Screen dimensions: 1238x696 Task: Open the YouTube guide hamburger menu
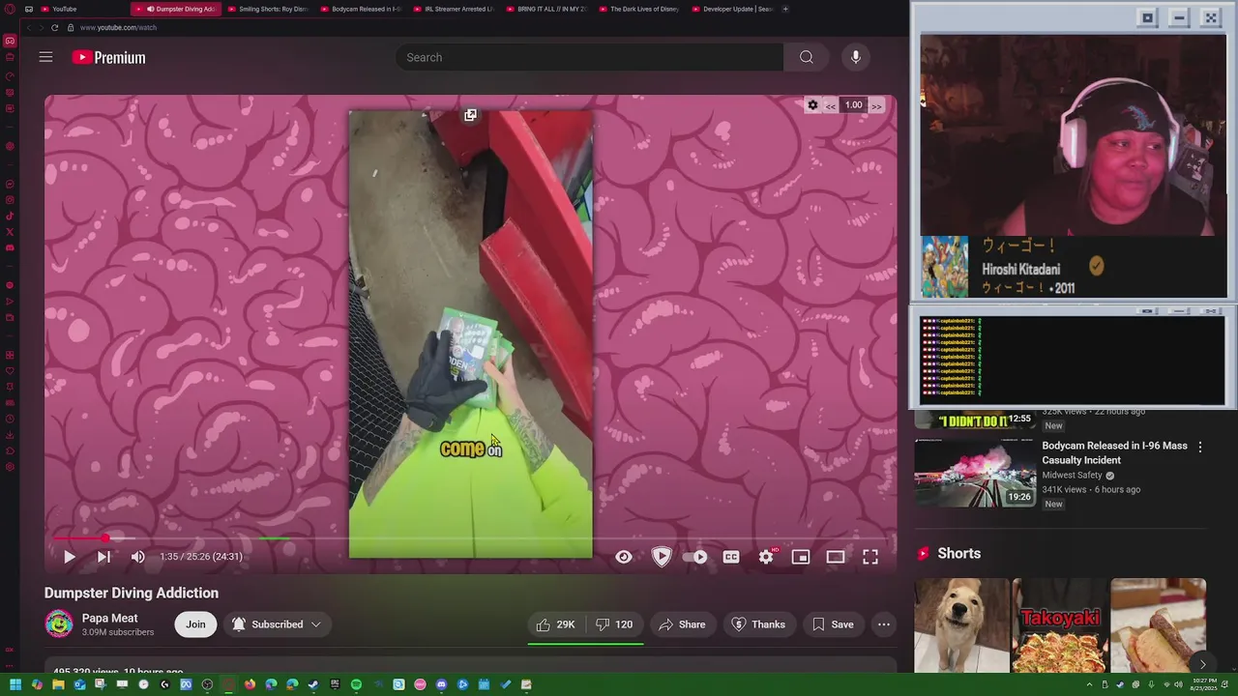pyautogui.click(x=45, y=57)
